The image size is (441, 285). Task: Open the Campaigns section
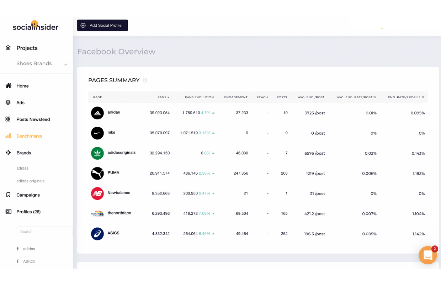coord(28,195)
